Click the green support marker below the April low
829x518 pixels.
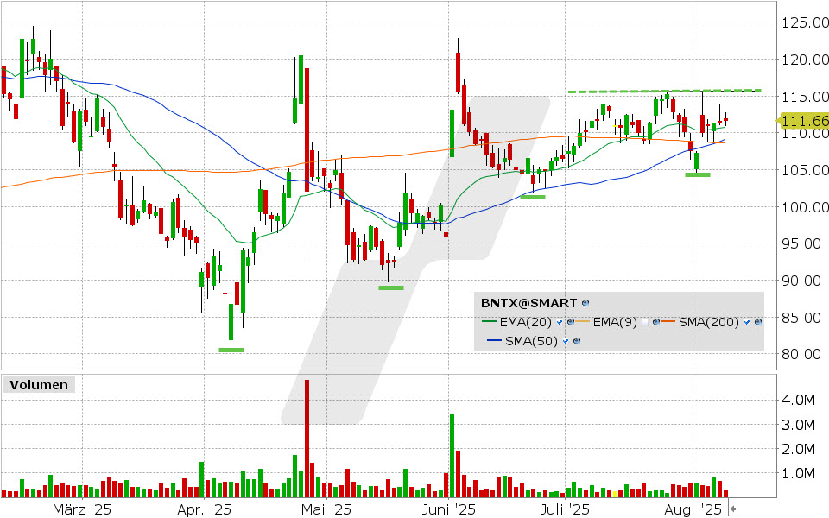231,350
